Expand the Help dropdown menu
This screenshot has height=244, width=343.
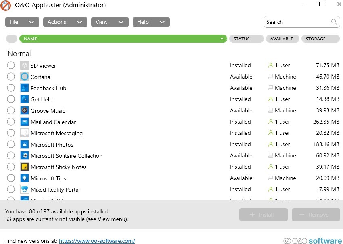[x=151, y=22]
